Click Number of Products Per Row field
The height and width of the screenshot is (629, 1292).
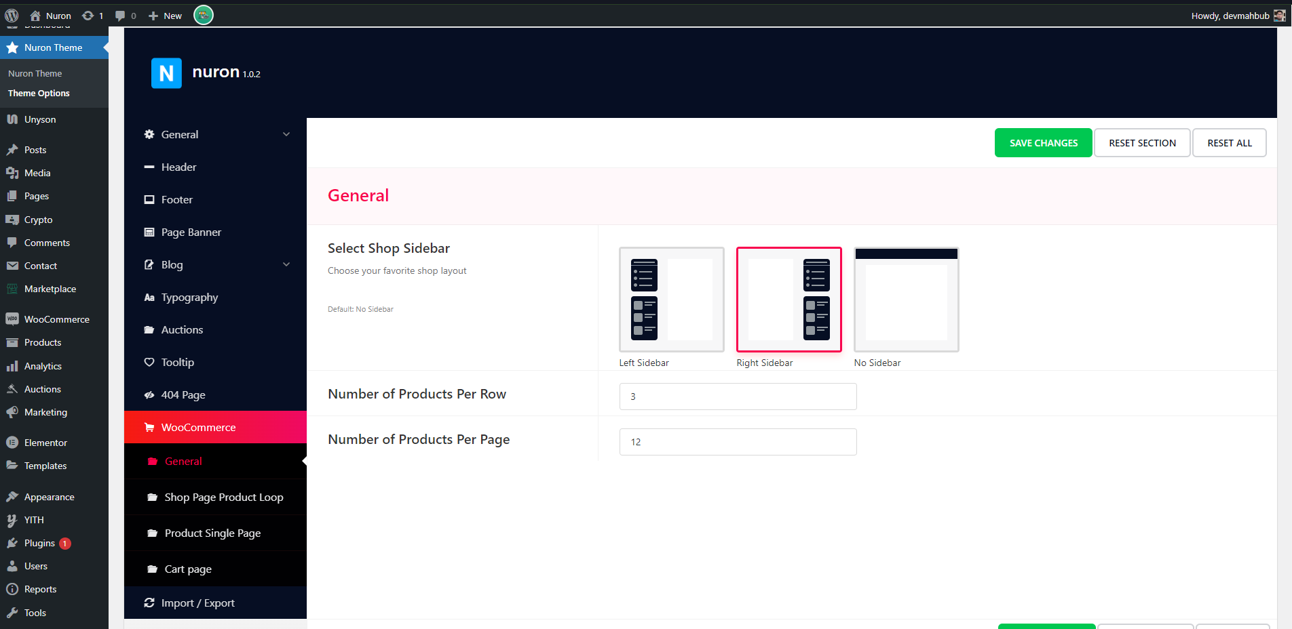738,397
